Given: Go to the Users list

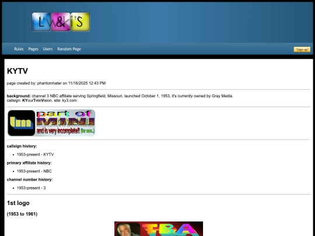Looking at the screenshot, I should (48, 49).
